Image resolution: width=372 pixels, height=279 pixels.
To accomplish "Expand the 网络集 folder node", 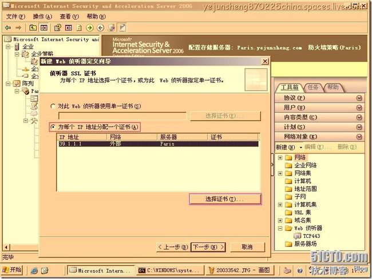I will tap(280, 173).
